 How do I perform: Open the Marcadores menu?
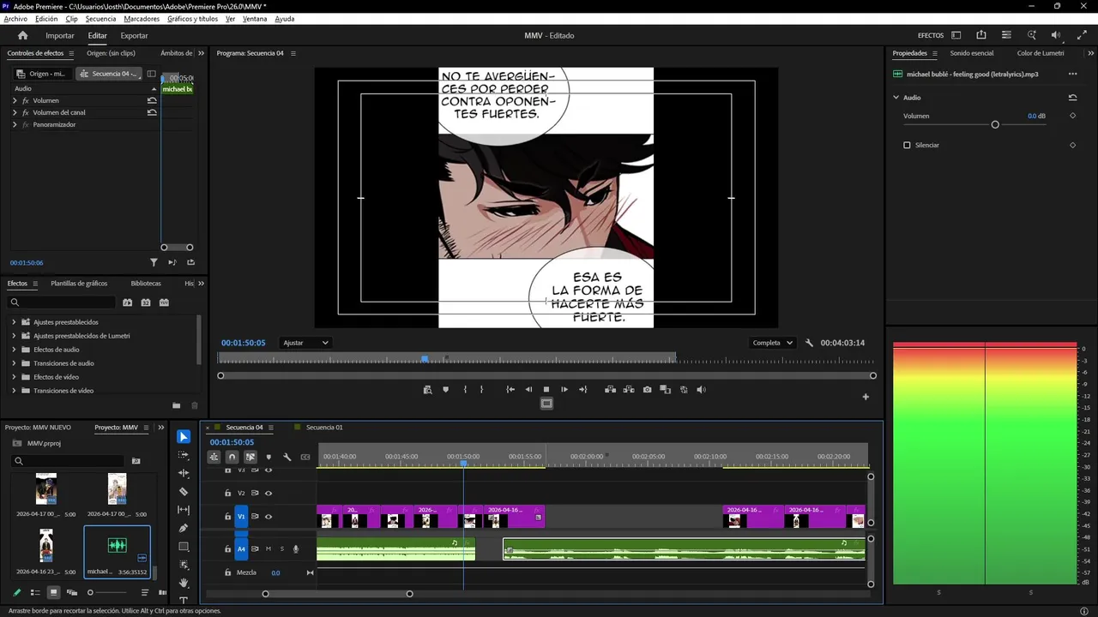click(142, 19)
